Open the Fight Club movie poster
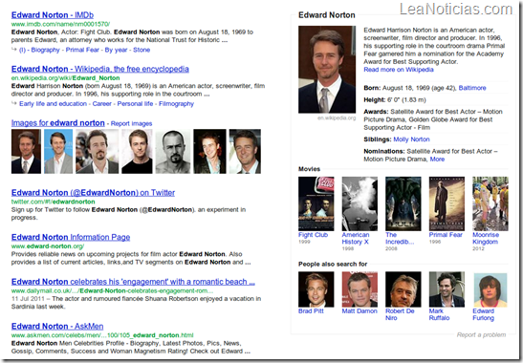Screen dimensions: 523x363 [x=316, y=203]
